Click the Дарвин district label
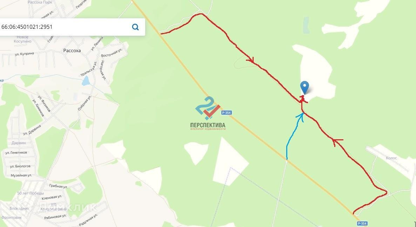The image size is (416, 227). click(x=19, y=143)
